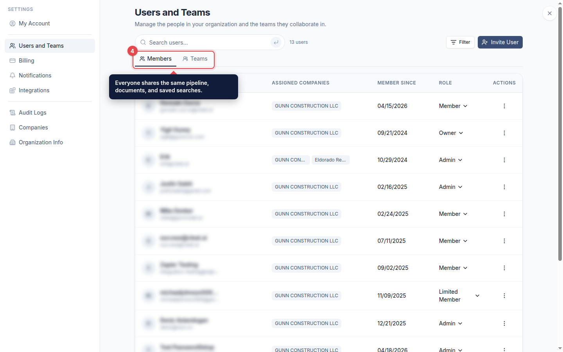Switch to the Members tab
The height and width of the screenshot is (352, 563).
[156, 59]
